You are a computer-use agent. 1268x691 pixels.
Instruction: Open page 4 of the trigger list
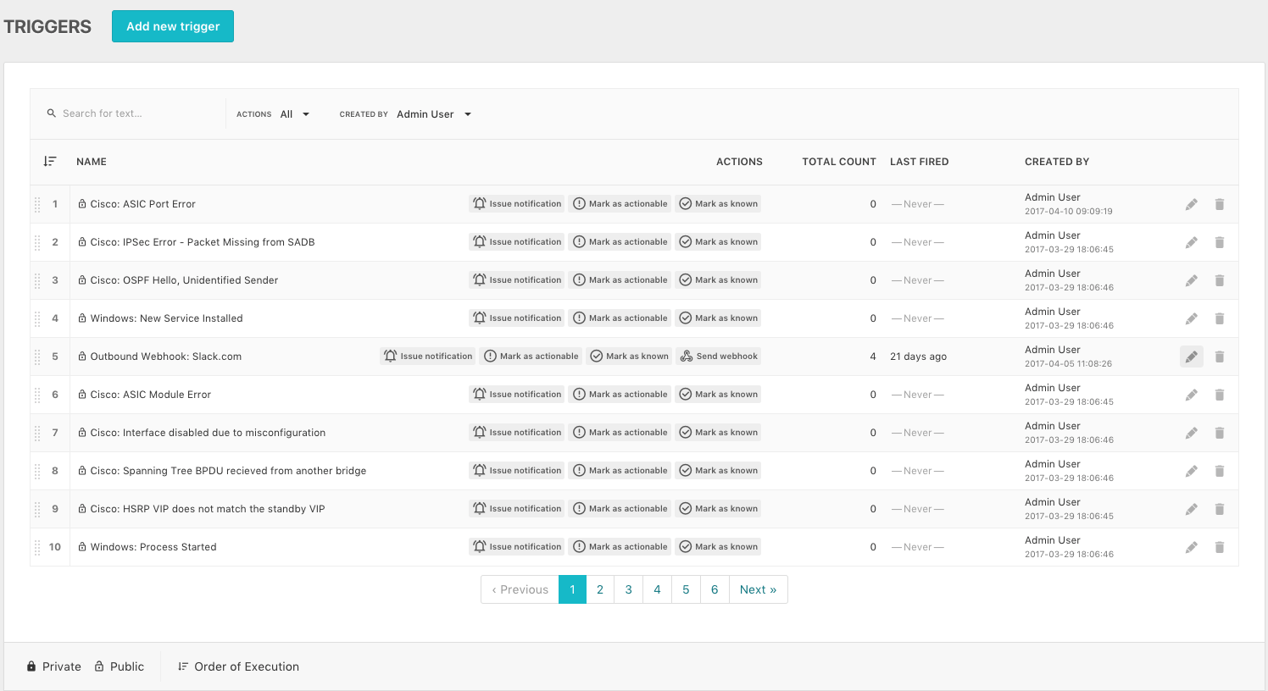pyautogui.click(x=657, y=589)
